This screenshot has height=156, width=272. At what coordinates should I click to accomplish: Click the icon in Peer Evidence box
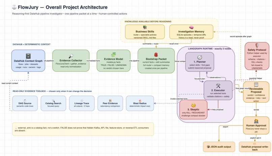pyautogui.click(x=110, y=101)
